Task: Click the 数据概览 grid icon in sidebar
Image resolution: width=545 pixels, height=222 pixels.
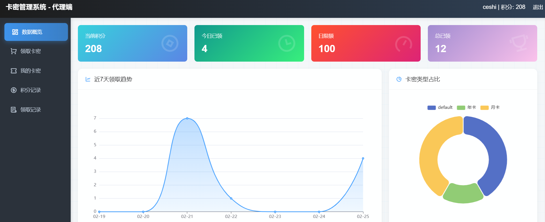Action: tap(15, 32)
